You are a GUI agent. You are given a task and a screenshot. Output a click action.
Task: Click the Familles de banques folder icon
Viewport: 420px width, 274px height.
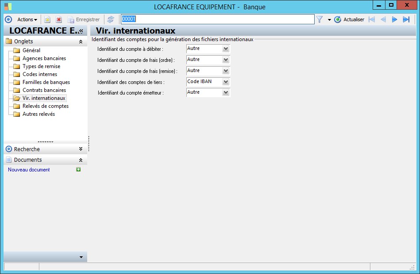click(x=17, y=82)
